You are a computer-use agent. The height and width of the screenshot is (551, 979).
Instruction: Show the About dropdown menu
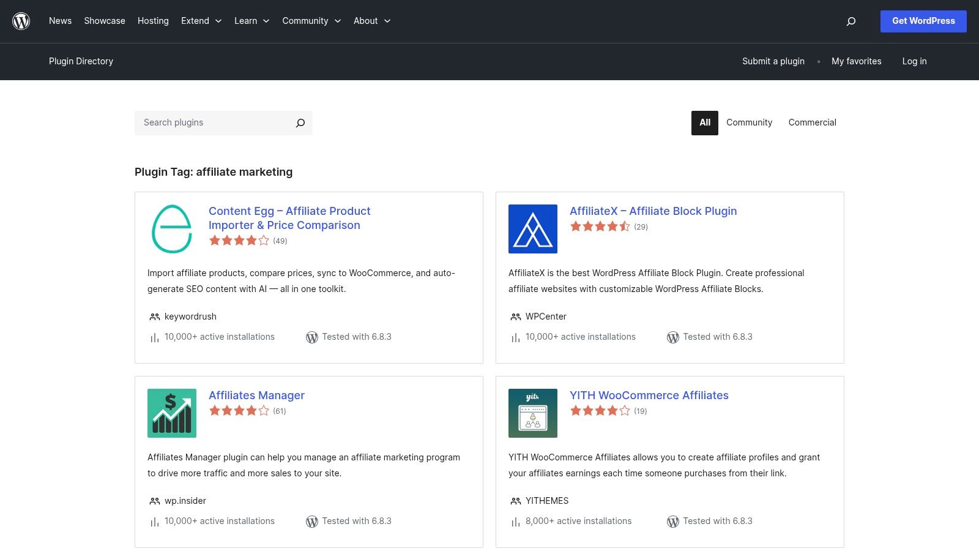371,21
